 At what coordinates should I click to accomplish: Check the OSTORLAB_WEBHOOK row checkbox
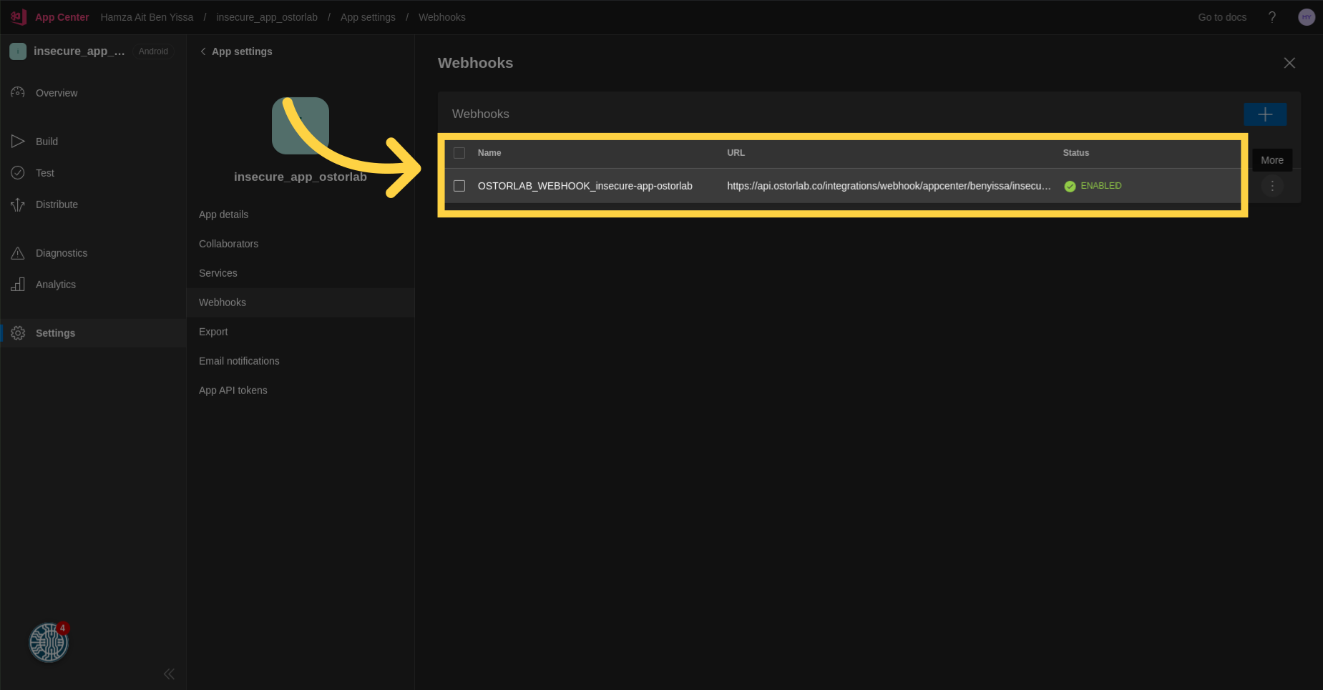tap(459, 186)
